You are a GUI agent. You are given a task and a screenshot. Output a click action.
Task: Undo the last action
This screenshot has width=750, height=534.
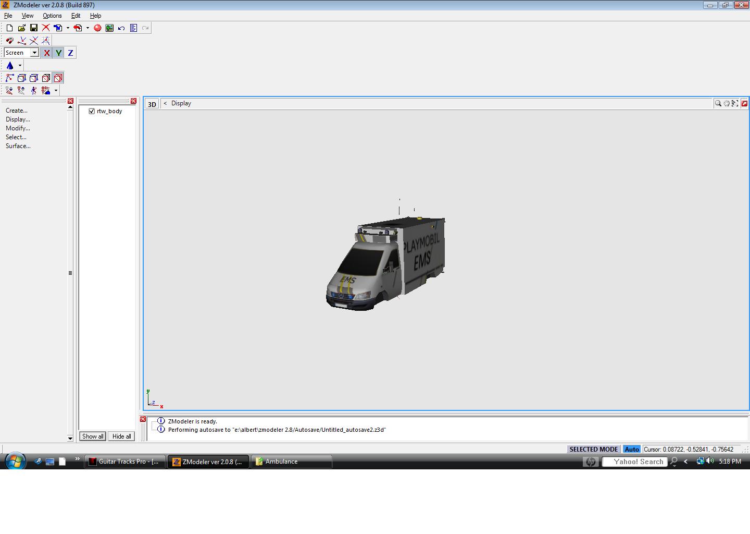click(121, 28)
